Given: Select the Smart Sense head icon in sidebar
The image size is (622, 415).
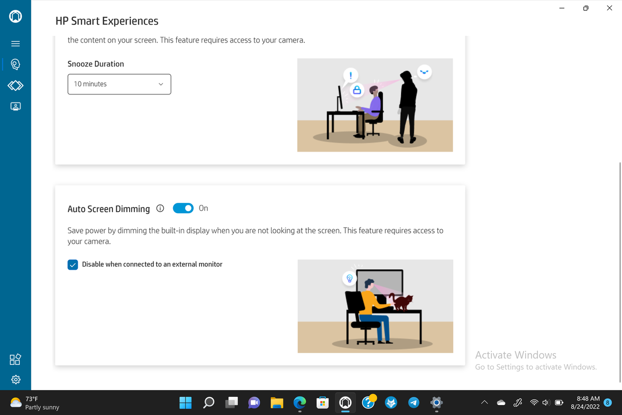Looking at the screenshot, I should coord(16,64).
